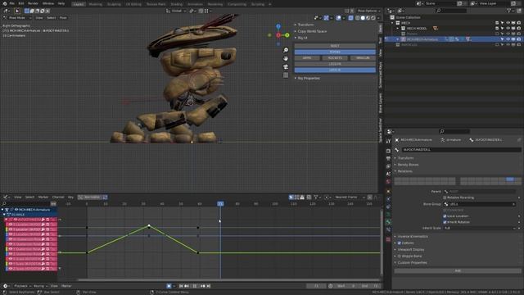Expand MECH MODEL in outliner
This screenshot has height=295, width=524.
398,29
